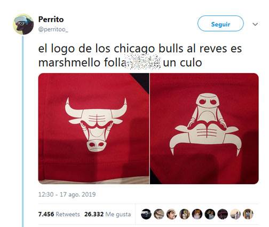The height and width of the screenshot is (227, 269).
Task: Open the fourth liker's avatar
Action: click(x=184, y=214)
